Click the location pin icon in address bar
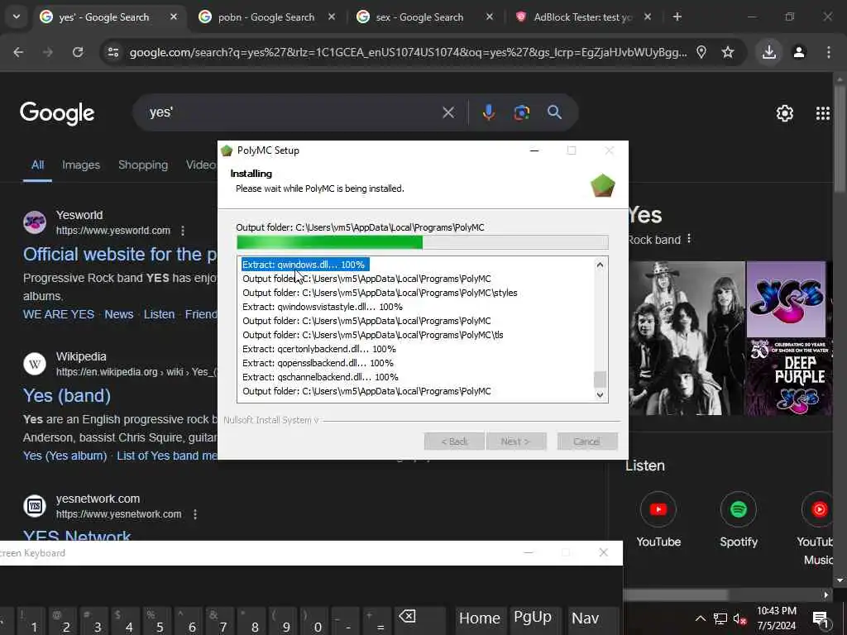Image resolution: width=847 pixels, height=635 pixels. (x=701, y=52)
